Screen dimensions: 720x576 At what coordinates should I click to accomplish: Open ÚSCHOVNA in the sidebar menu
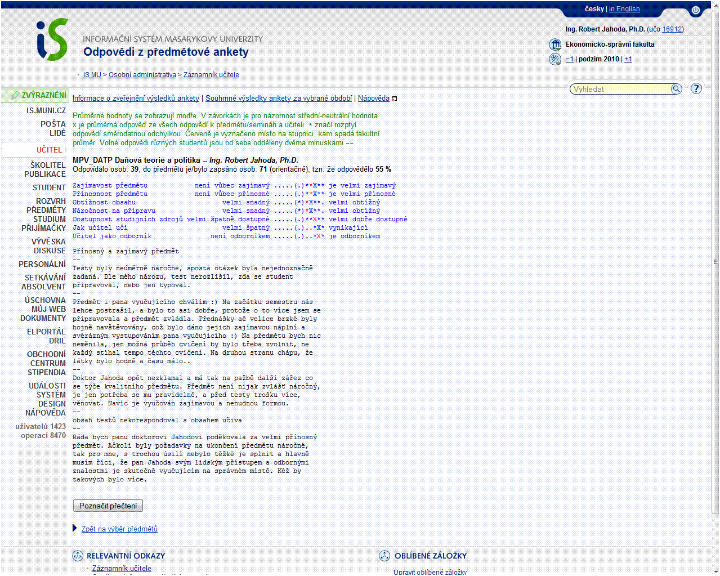pos(46,300)
